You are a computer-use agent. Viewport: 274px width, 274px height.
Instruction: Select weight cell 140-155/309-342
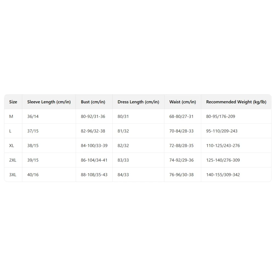click(x=223, y=175)
